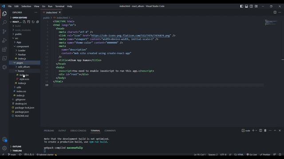Open the Manage gear in activity bar
284x159 pixels.
(4, 148)
